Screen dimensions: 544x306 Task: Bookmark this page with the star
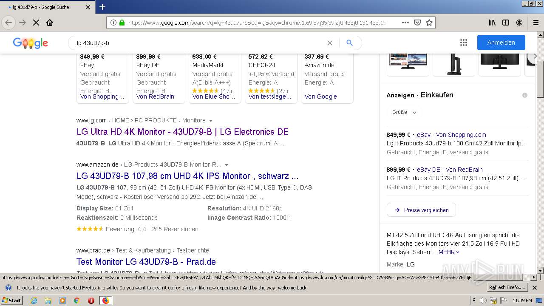tap(429, 23)
